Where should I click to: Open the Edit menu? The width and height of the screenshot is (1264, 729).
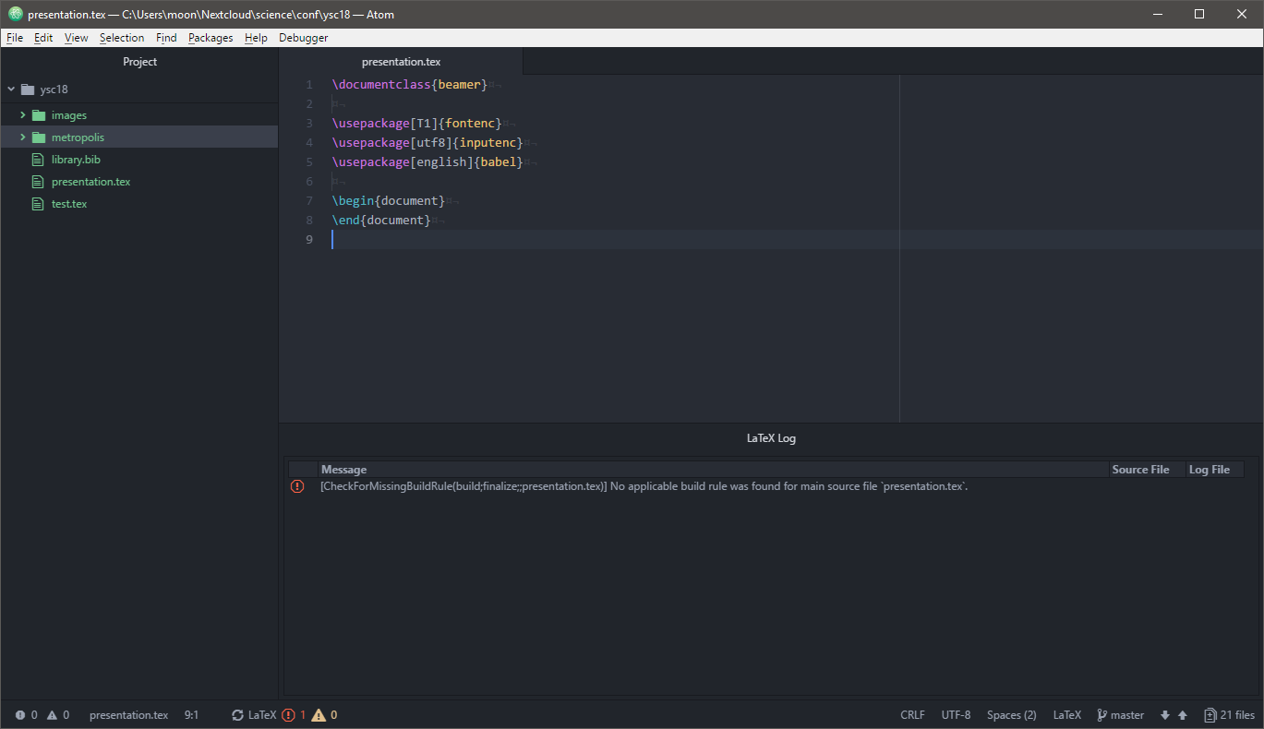click(43, 38)
